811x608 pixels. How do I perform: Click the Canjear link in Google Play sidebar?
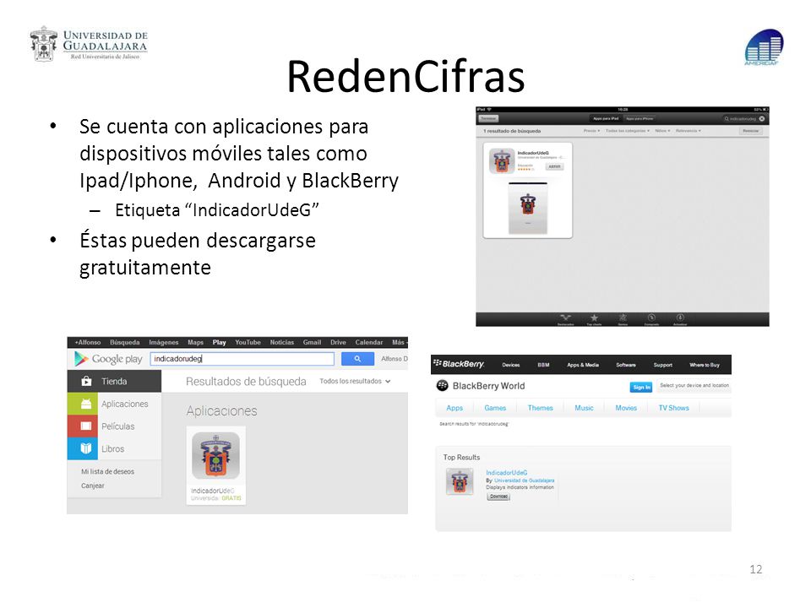tap(93, 486)
